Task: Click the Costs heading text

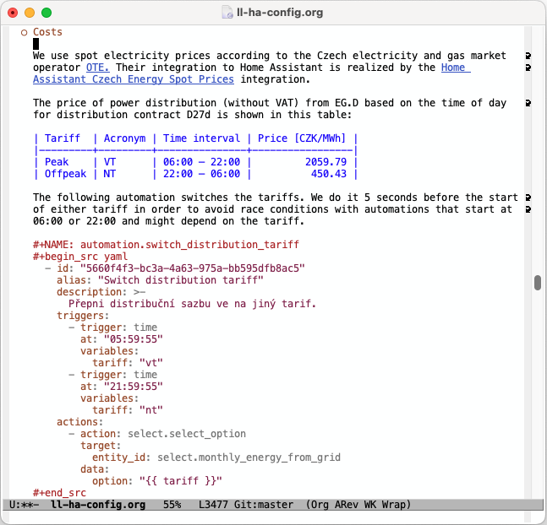Action: click(48, 32)
